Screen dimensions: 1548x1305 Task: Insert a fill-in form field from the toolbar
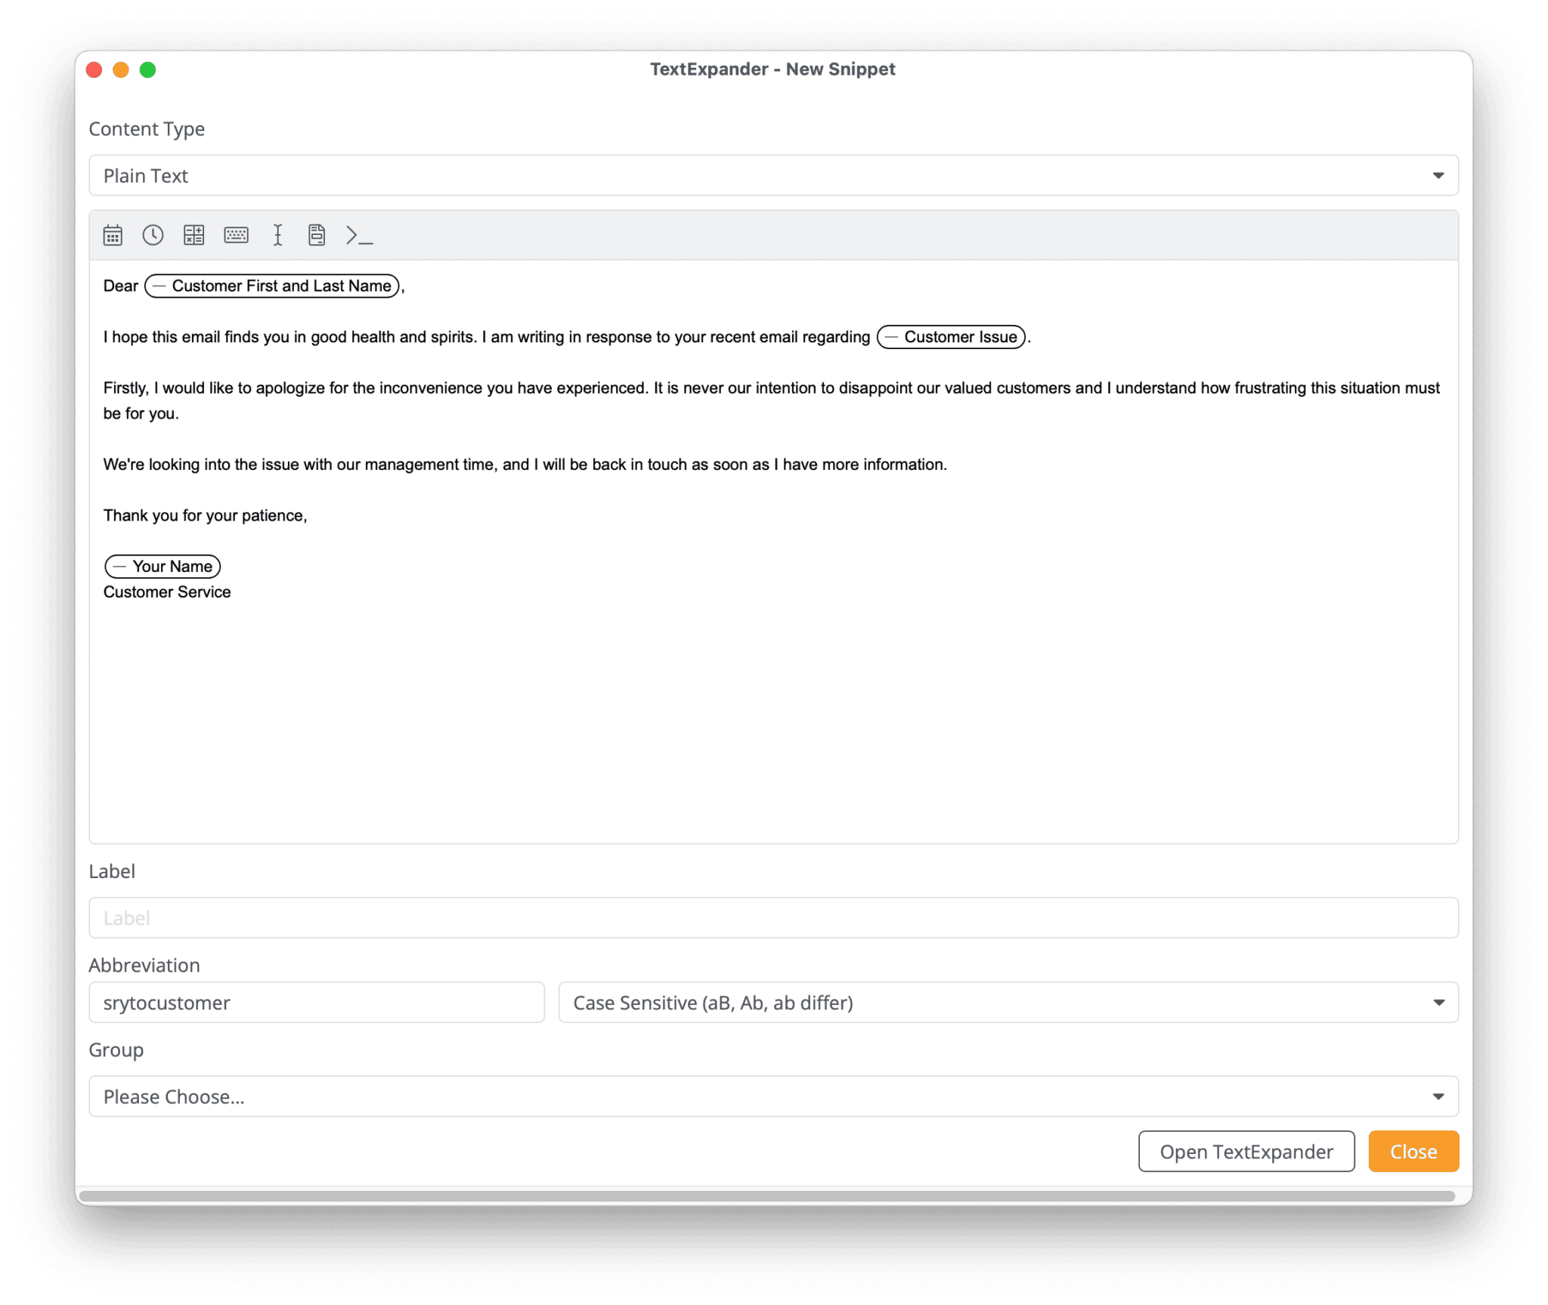(316, 235)
